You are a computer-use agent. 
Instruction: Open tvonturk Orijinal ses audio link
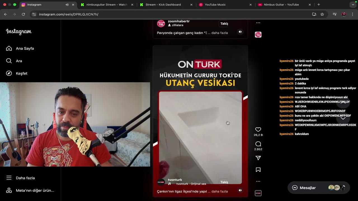coord(191,184)
